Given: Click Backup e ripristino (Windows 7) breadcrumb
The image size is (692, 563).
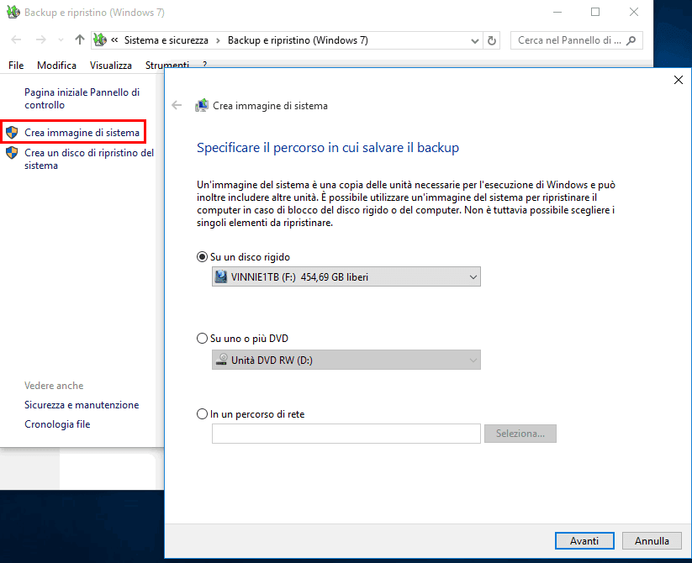Looking at the screenshot, I should tap(298, 40).
